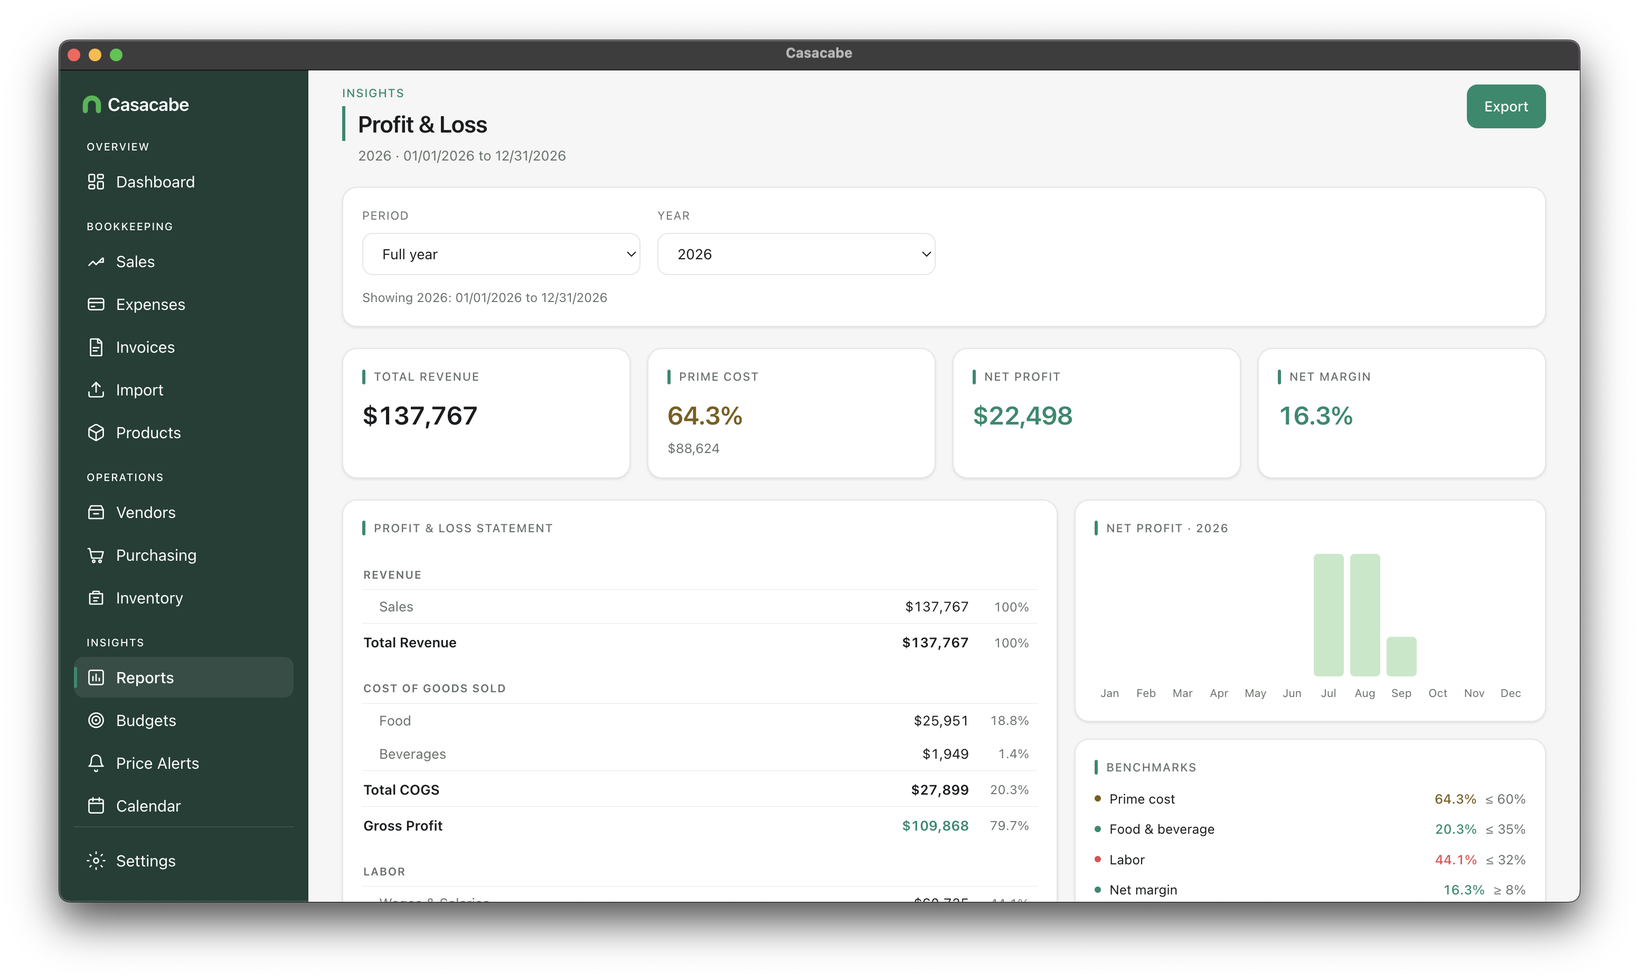1639x980 pixels.
Task: Click the macOS green fullscreen window button
Action: point(116,55)
